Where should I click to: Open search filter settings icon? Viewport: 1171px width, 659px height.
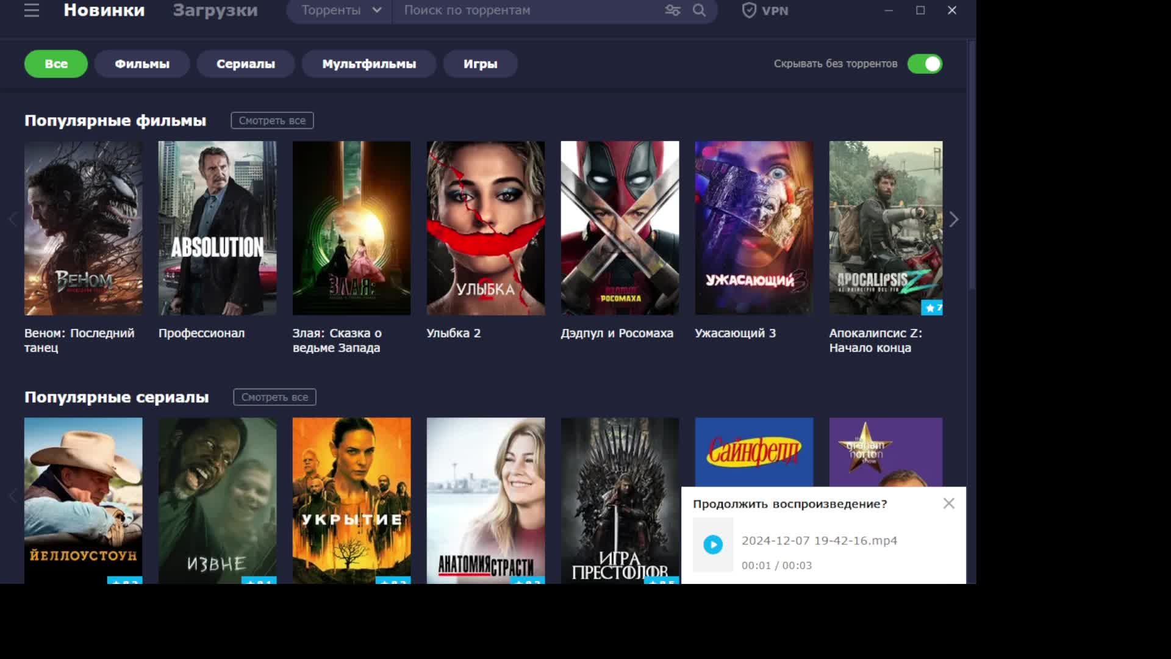(672, 10)
